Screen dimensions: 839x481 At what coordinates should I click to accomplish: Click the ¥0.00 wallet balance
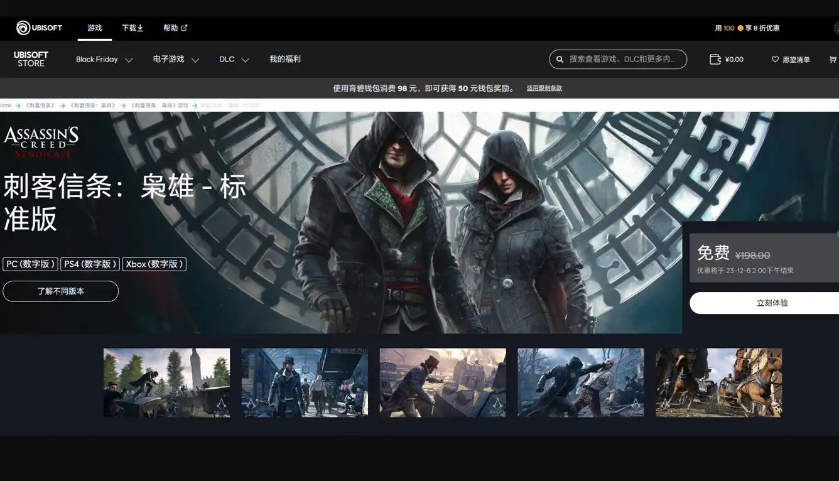(x=734, y=60)
